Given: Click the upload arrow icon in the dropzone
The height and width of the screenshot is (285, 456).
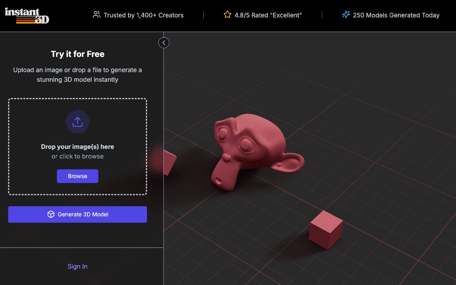Looking at the screenshot, I should click(x=78, y=122).
